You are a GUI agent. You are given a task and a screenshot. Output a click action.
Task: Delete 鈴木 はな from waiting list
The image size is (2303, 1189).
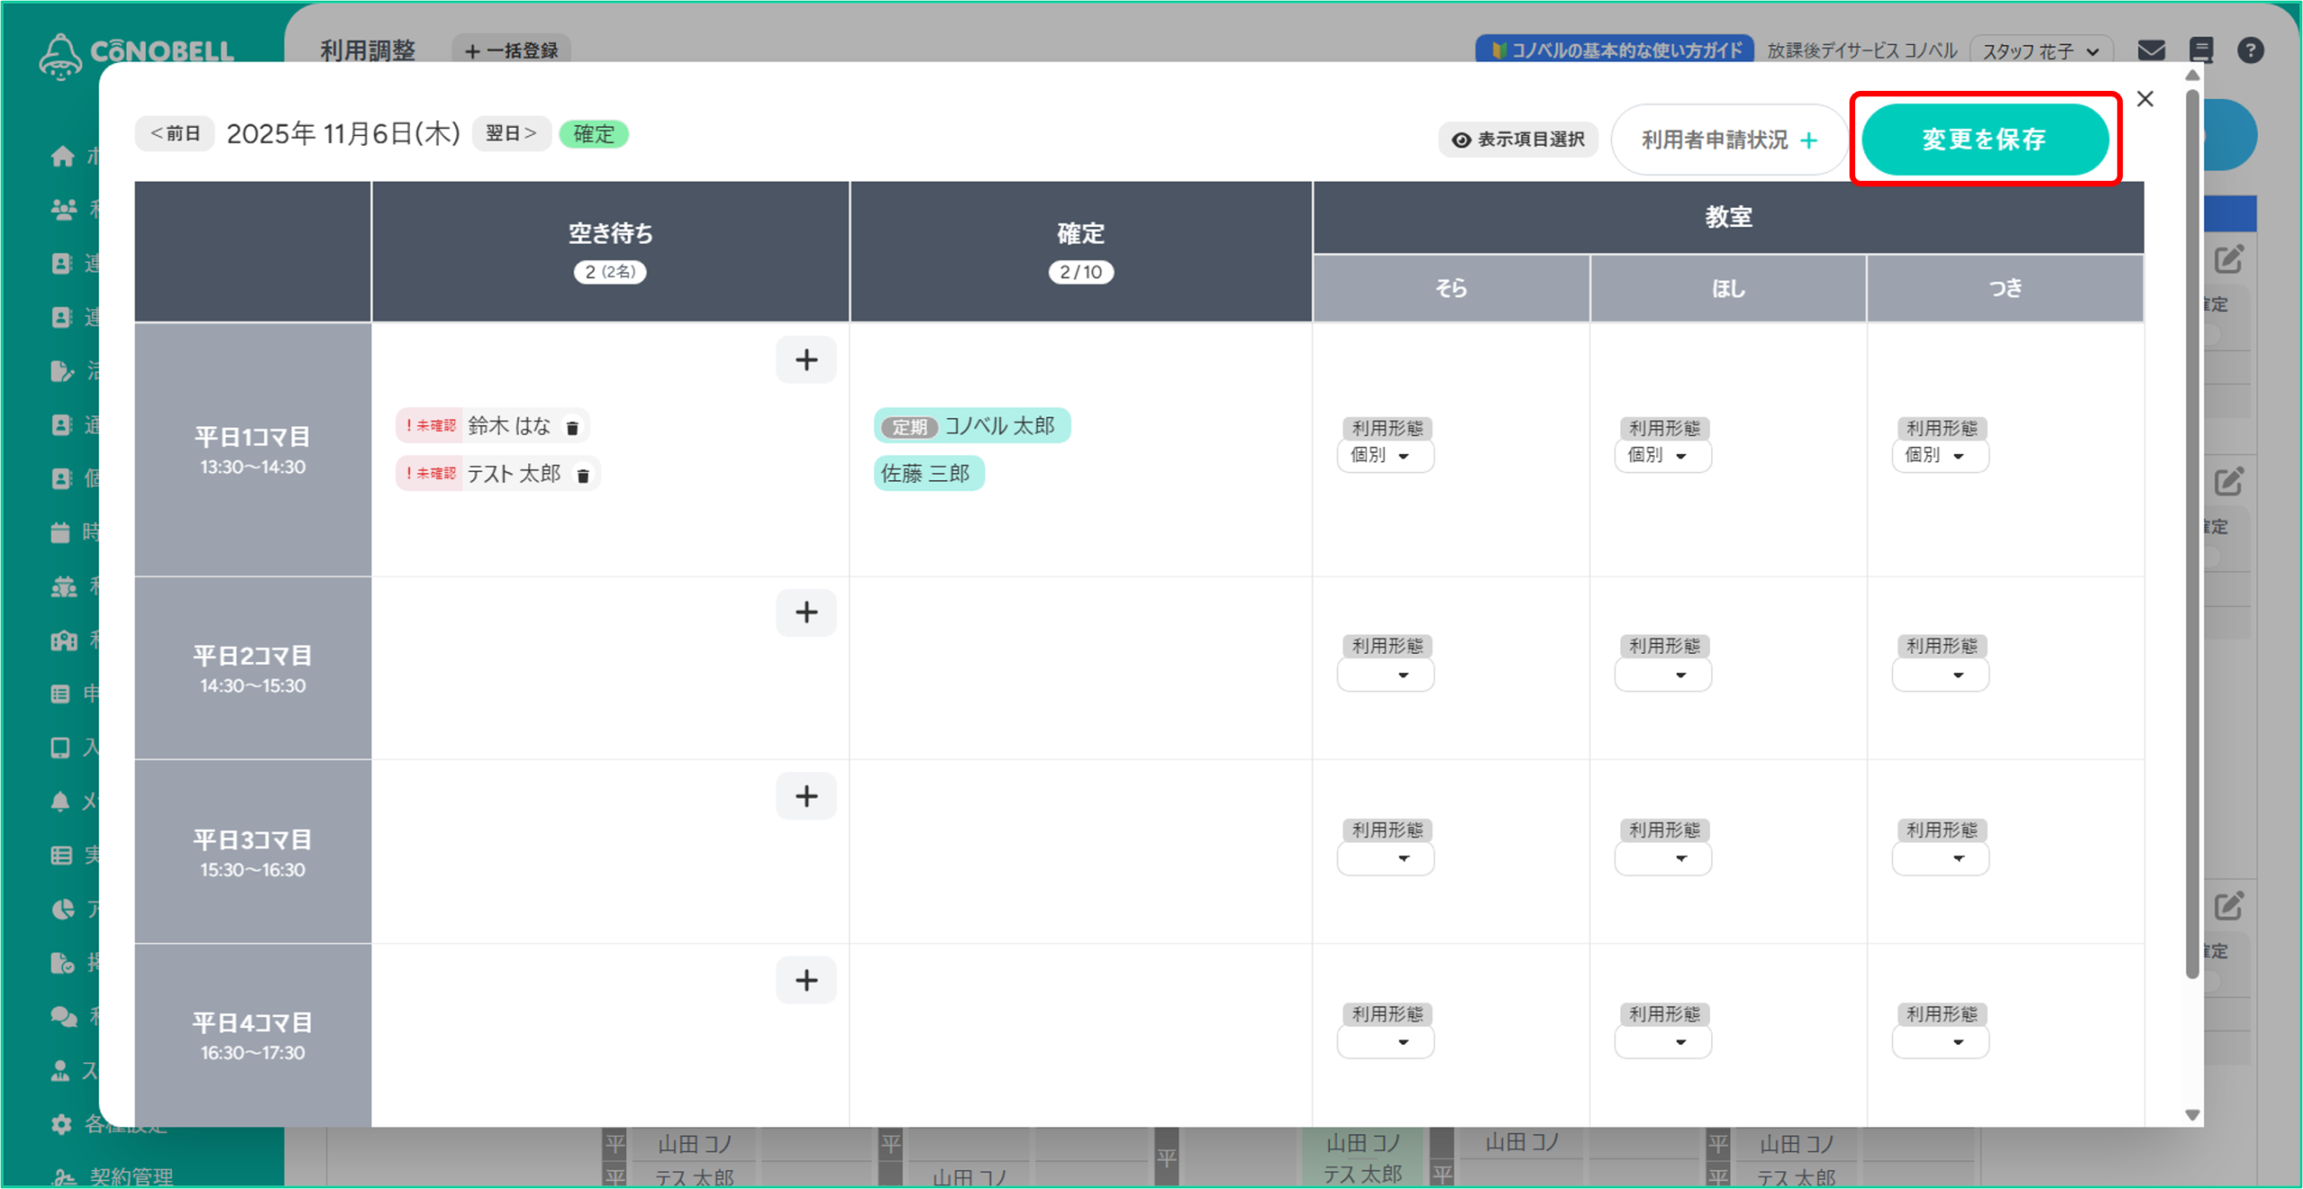[572, 427]
